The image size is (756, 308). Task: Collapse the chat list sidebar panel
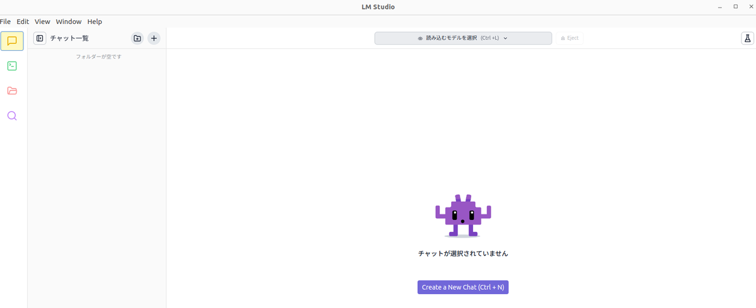40,38
